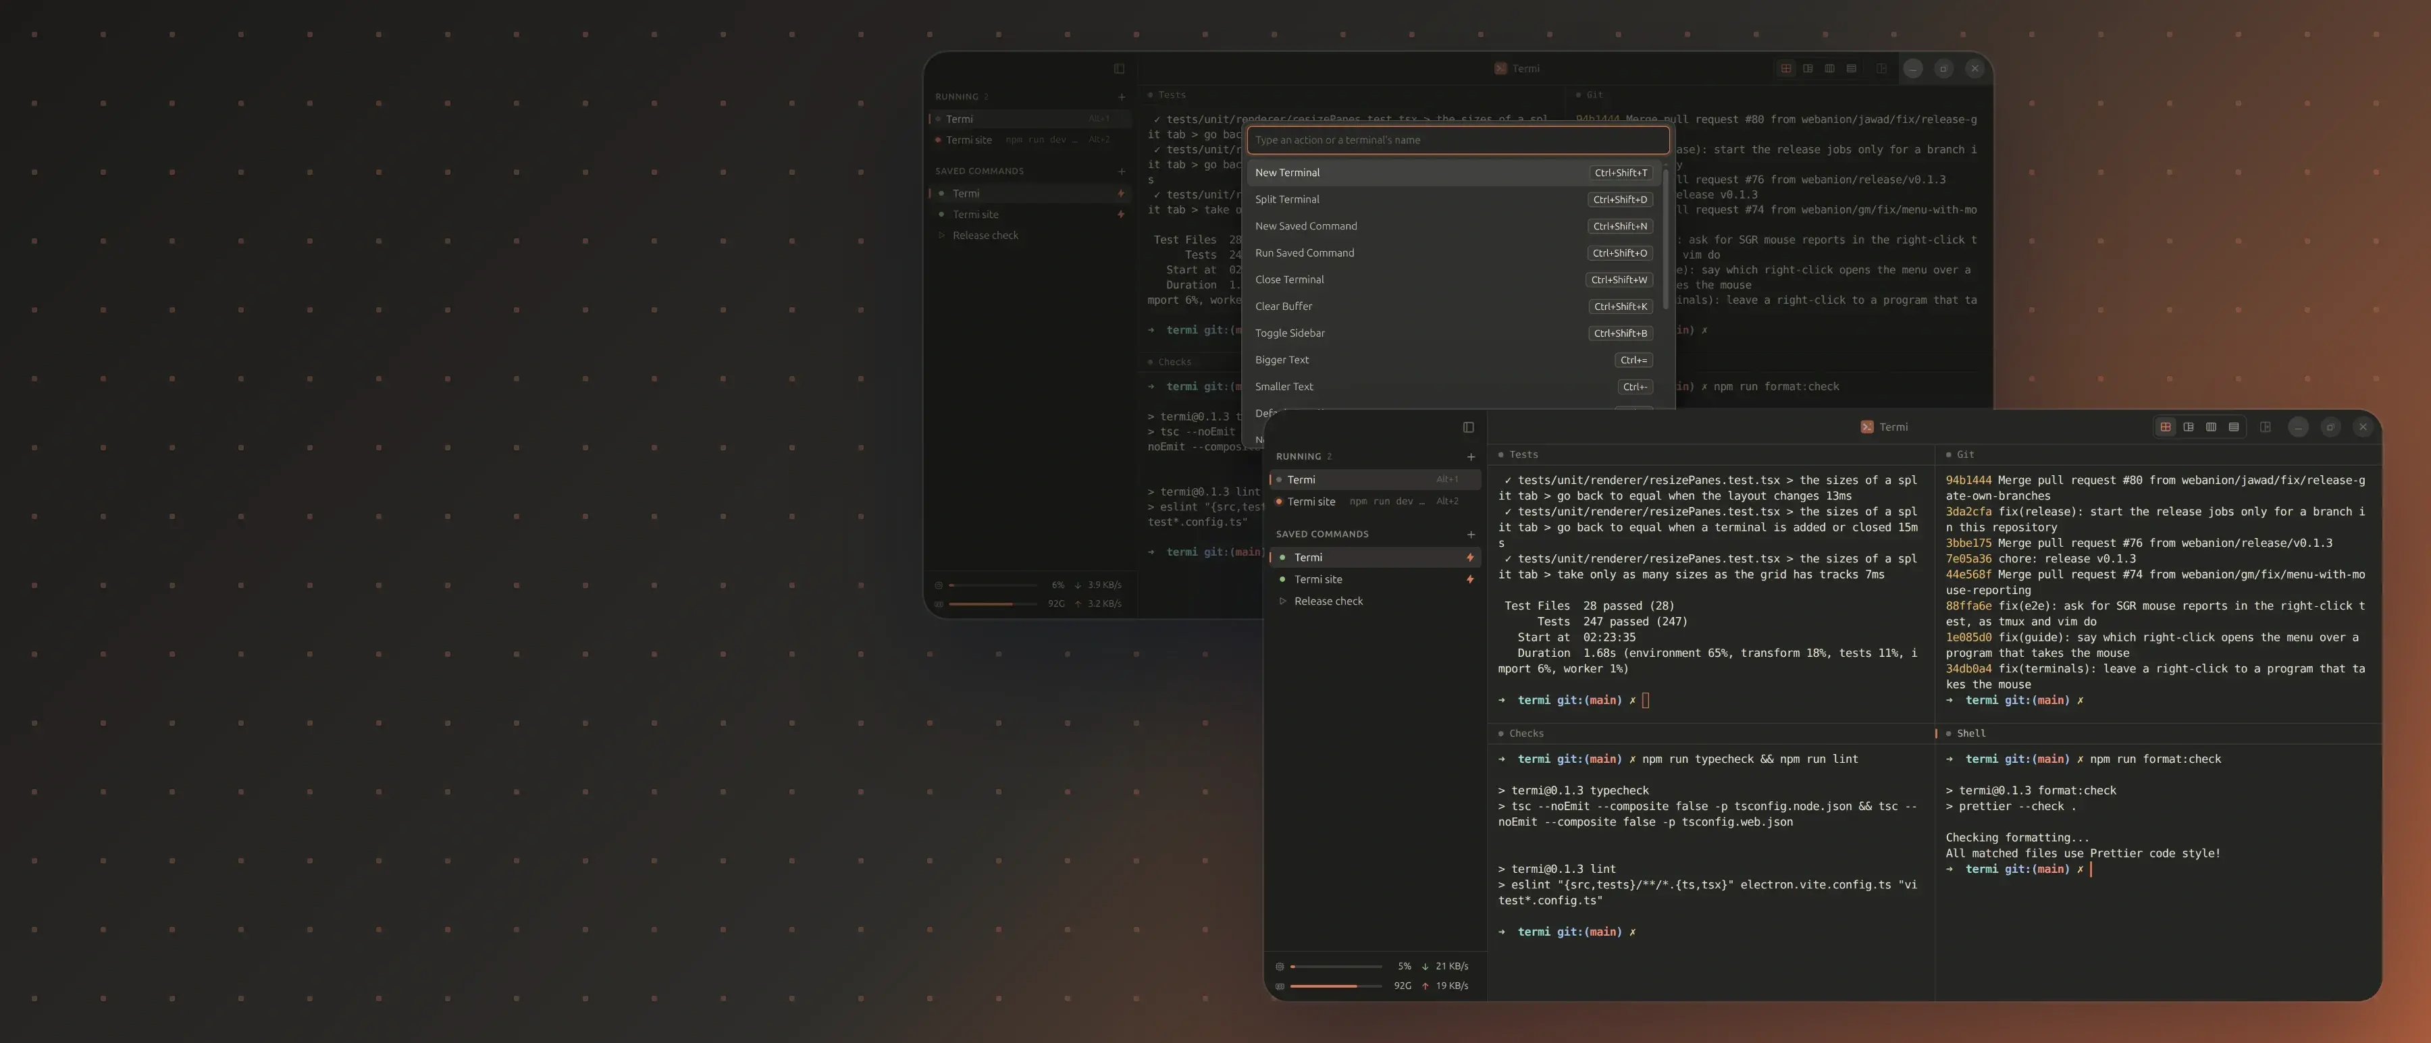This screenshot has width=2431, height=1043.
Task: Click commit hash 94b1444 in front Git pane
Action: (1968, 480)
